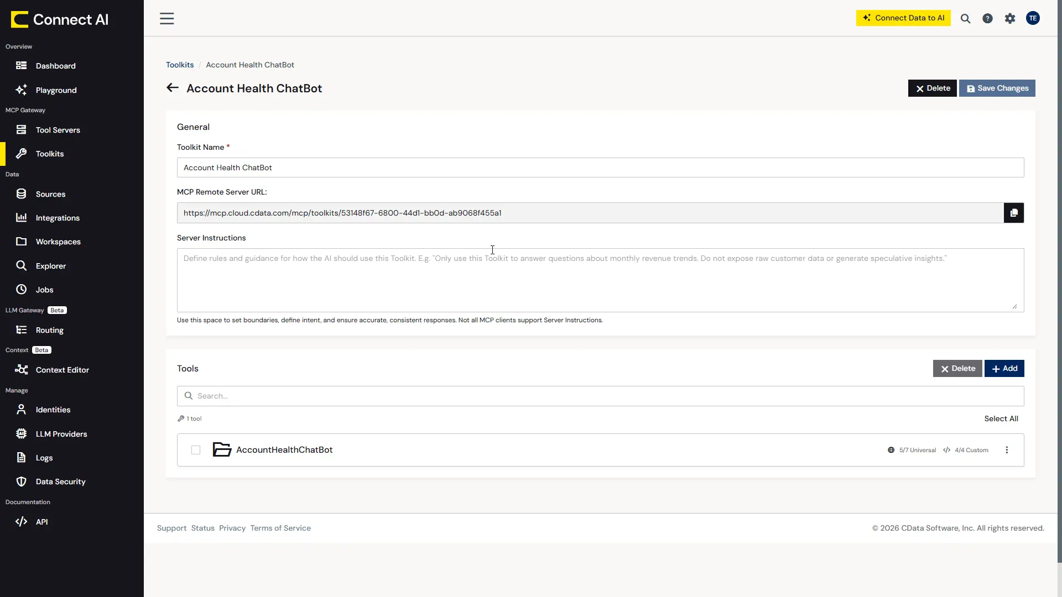Open the TE user avatar menu
Image resolution: width=1062 pixels, height=597 pixels.
[1033, 18]
